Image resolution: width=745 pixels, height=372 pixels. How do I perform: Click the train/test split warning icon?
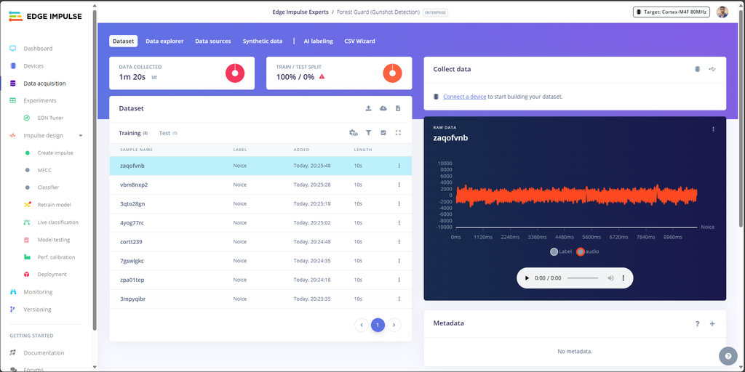(322, 76)
